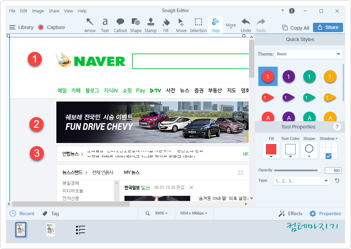Open the Shape dropdown

click(309, 150)
